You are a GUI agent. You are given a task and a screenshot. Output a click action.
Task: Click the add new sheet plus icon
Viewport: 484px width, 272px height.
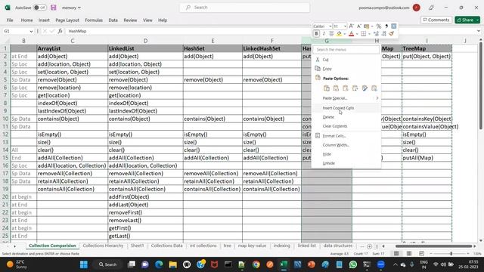369,246
